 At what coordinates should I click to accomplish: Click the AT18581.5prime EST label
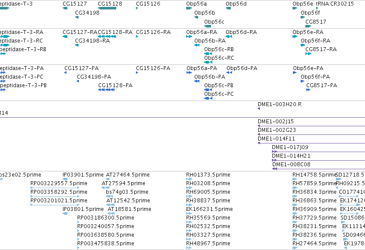(x=130, y=210)
